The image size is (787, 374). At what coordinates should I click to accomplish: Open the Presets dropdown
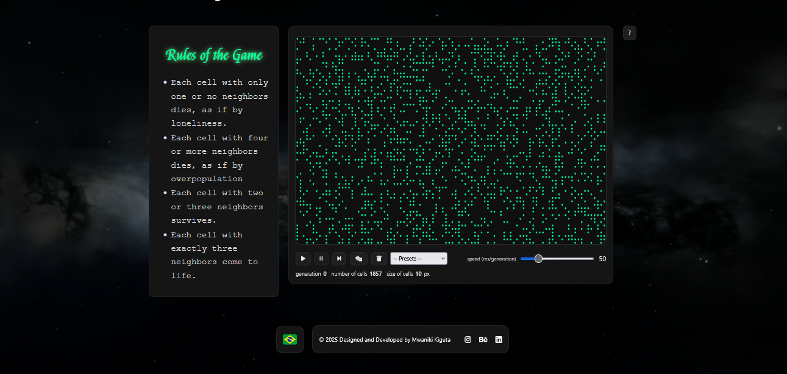[x=419, y=259]
